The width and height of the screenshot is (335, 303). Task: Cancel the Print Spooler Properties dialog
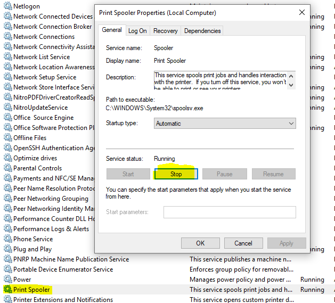pos(243,243)
